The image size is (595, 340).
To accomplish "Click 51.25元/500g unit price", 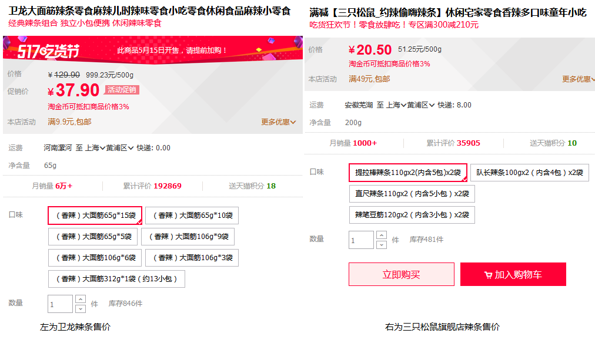I will (420, 49).
